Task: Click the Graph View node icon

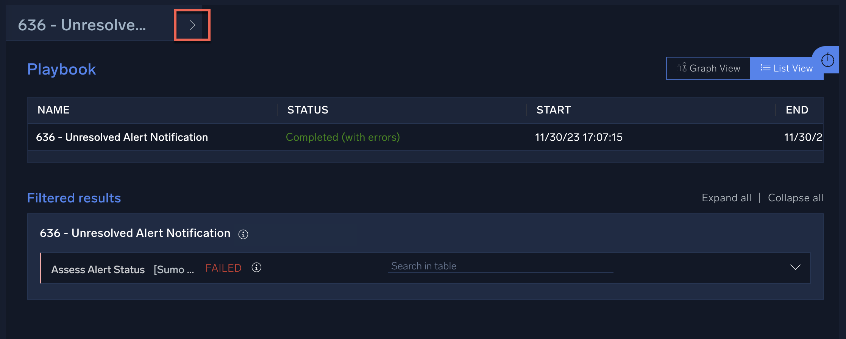Action: pyautogui.click(x=681, y=68)
